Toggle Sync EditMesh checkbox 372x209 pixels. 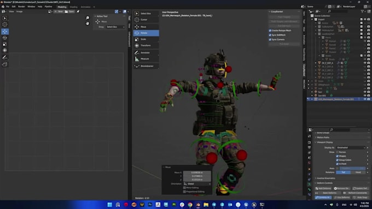point(270,35)
